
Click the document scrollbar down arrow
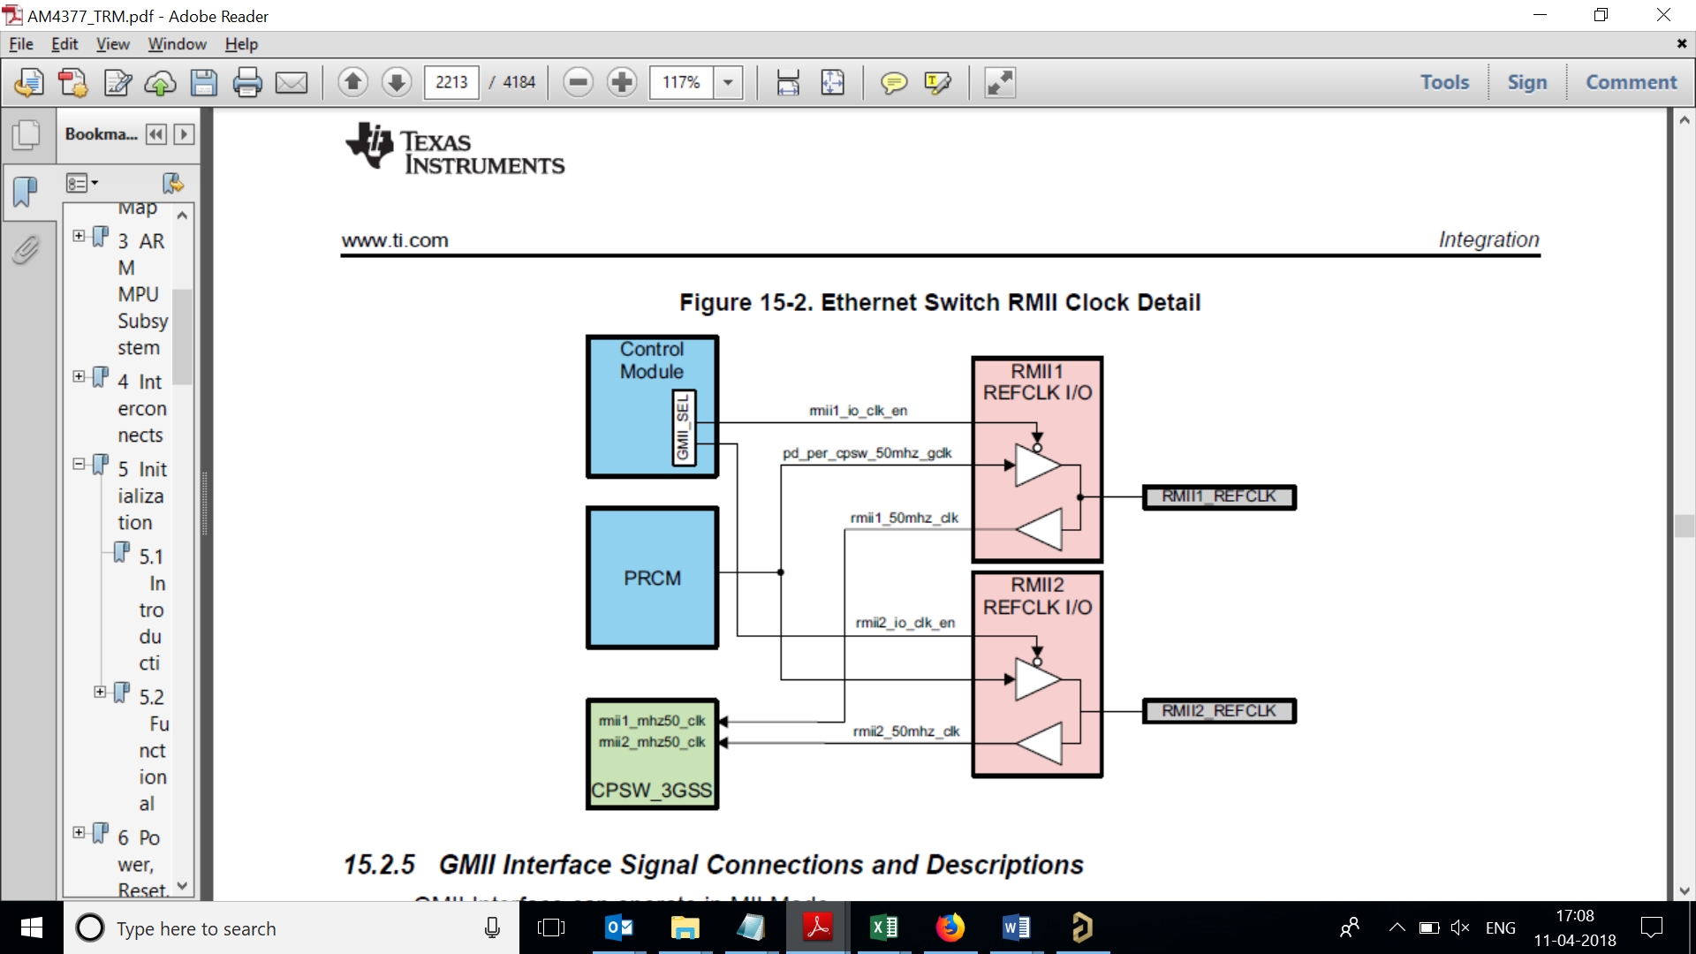pos(1684,890)
